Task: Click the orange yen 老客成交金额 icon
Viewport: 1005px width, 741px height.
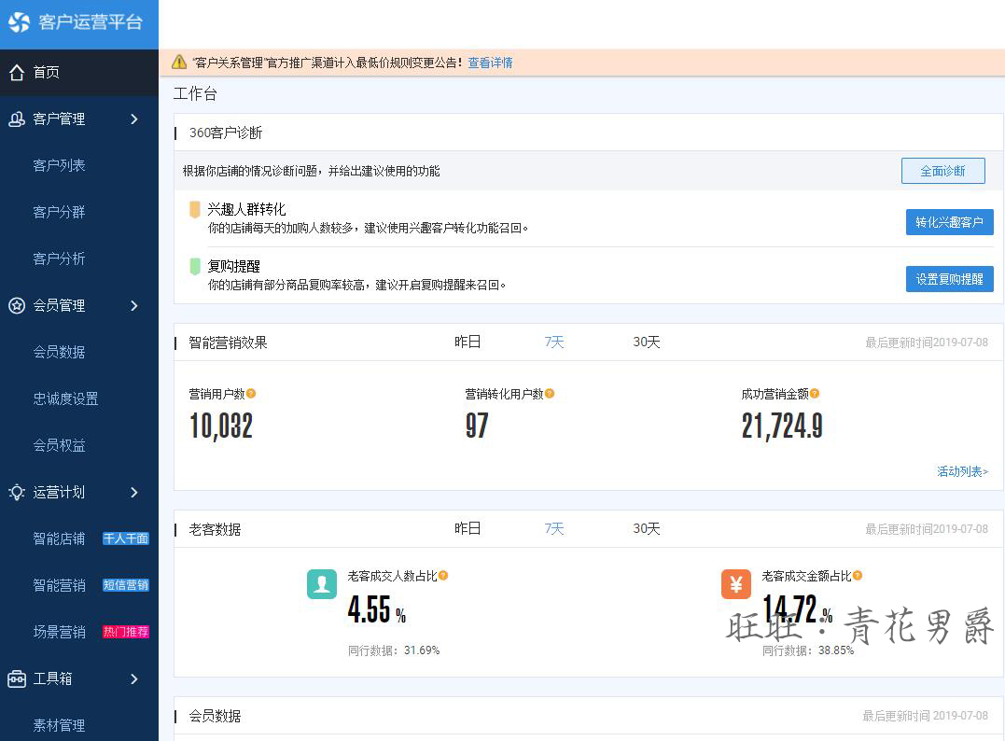Action: (x=736, y=584)
